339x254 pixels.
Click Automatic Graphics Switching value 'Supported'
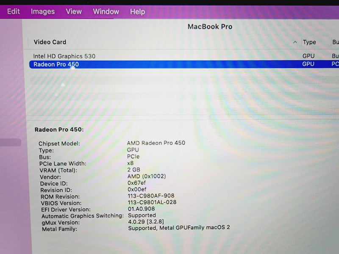pyautogui.click(x=142, y=215)
